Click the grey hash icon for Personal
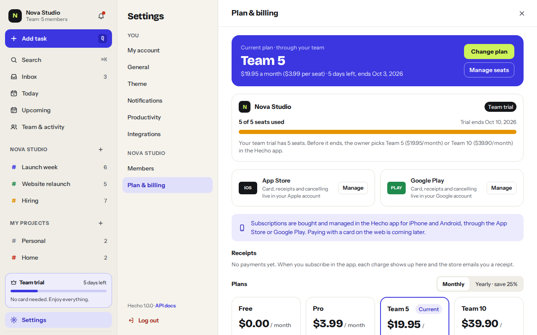The width and height of the screenshot is (537, 335). click(14, 241)
